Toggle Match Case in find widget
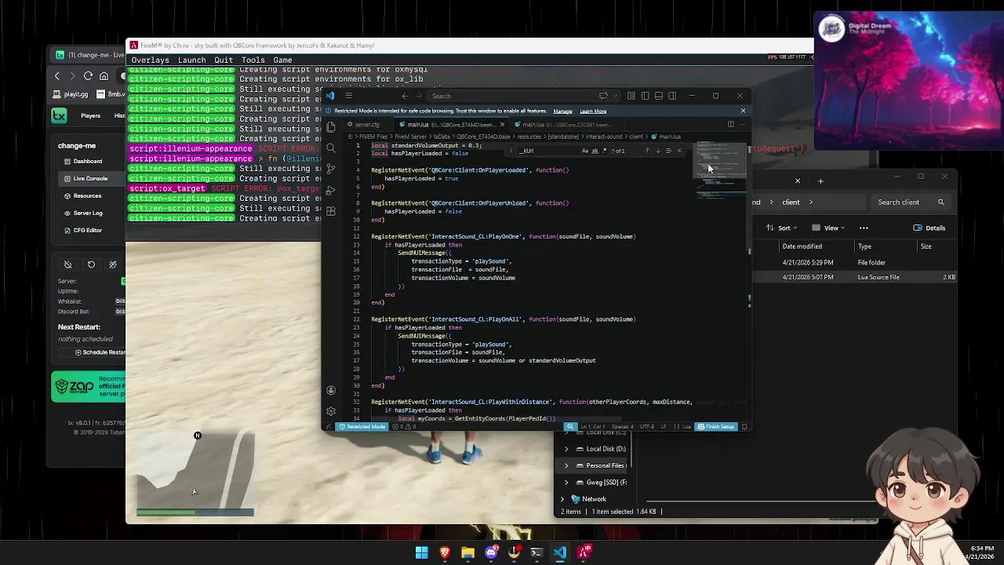The image size is (1004, 565). [x=585, y=151]
